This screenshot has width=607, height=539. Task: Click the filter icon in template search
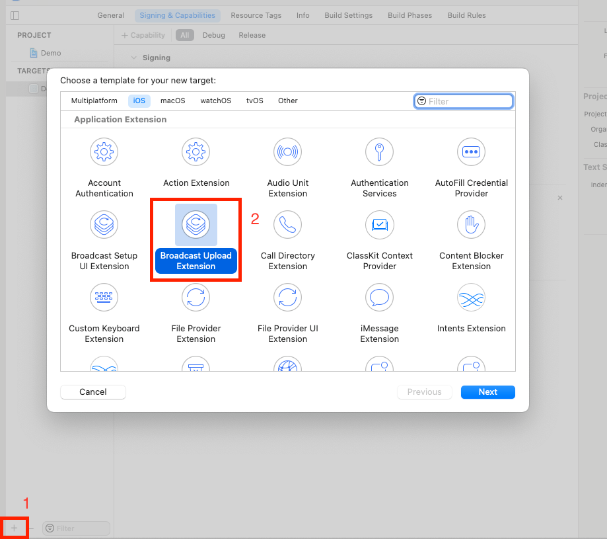tap(421, 101)
